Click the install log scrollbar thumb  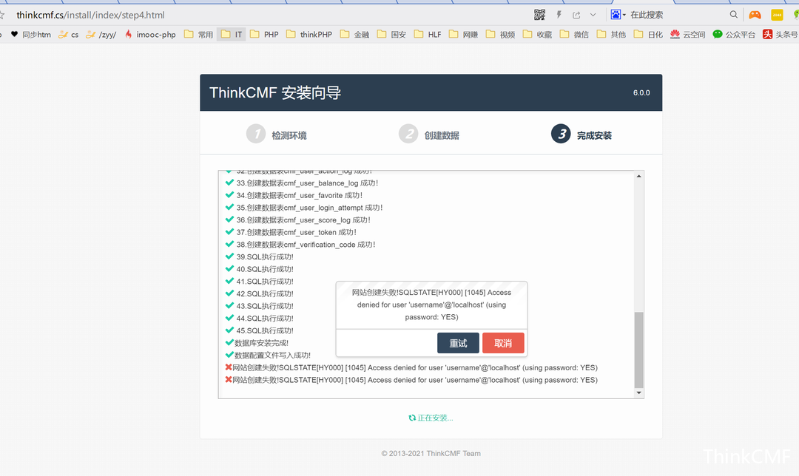[x=638, y=350]
